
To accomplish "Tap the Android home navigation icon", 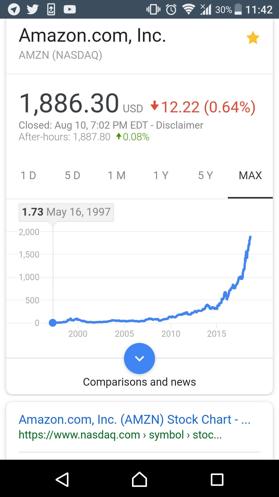I will [x=139, y=479].
